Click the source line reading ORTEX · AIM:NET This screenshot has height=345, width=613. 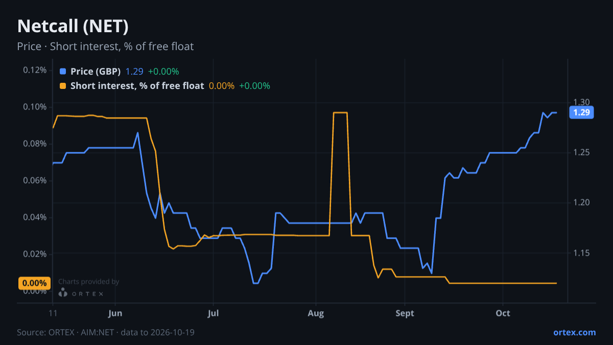point(106,332)
